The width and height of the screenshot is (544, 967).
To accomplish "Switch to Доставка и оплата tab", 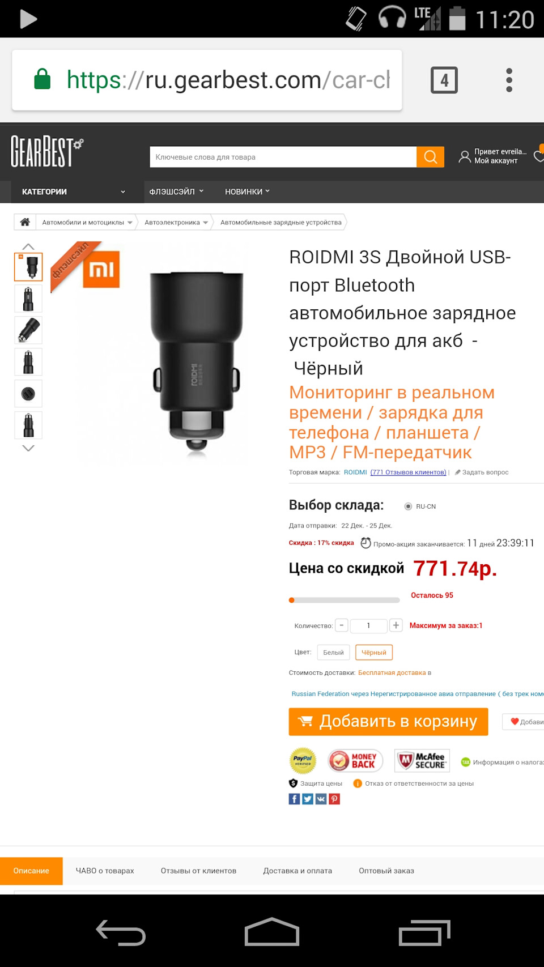I will click(x=297, y=871).
